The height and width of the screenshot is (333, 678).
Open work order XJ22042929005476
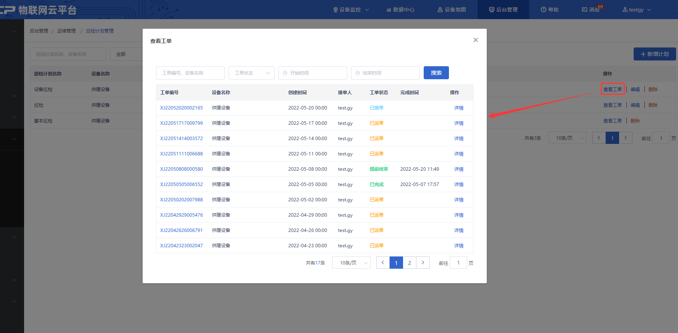(x=181, y=215)
